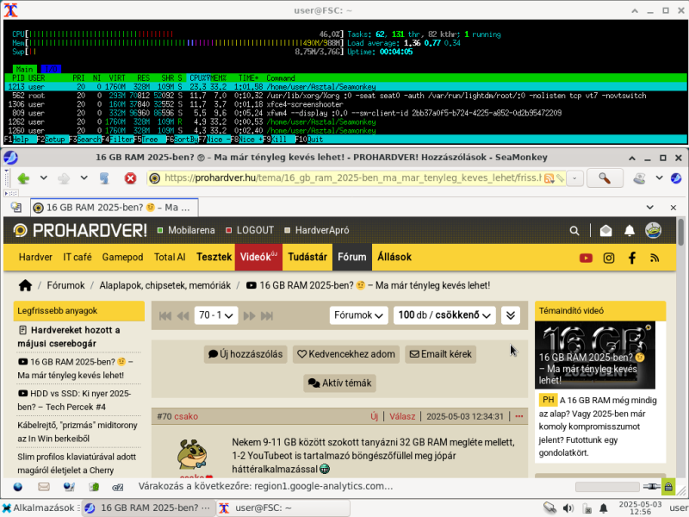Click the SeaMonkey throbber icon

tap(676, 178)
